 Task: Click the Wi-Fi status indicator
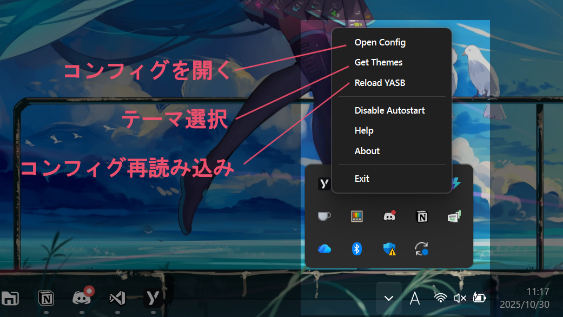click(x=440, y=298)
